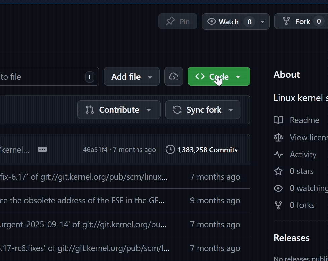This screenshot has width=328, height=261.
Task: Open the Sync fork options chevron
Action: (231, 110)
